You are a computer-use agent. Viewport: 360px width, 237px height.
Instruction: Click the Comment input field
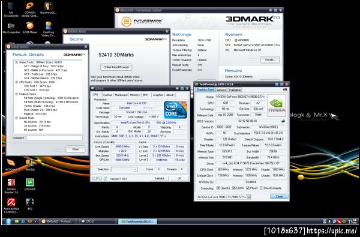[55, 138]
